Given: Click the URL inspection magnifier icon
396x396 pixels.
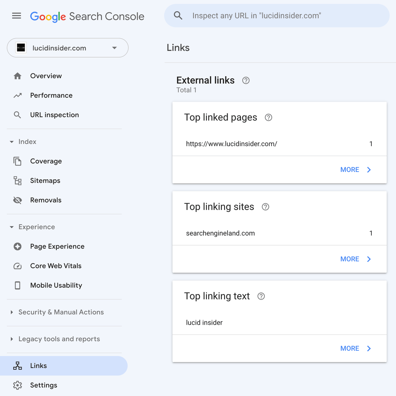Looking at the screenshot, I should point(17,115).
